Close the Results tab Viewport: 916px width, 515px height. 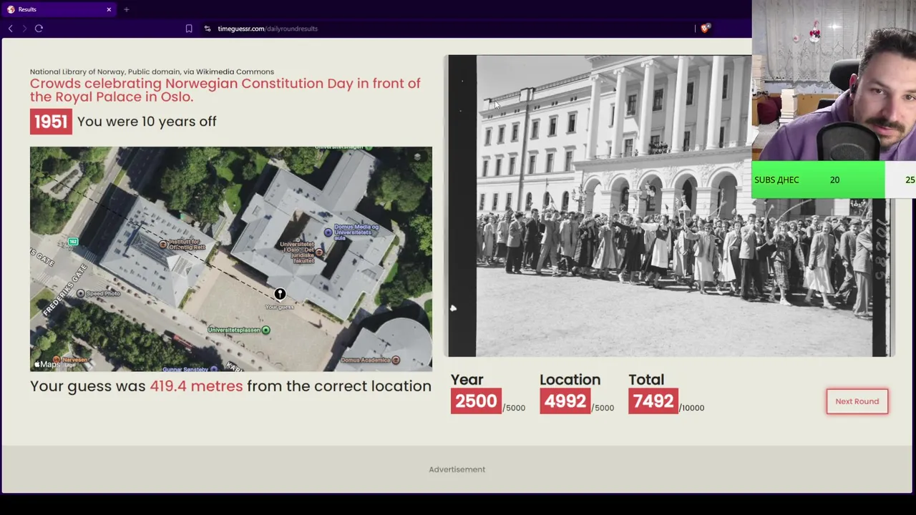click(109, 9)
